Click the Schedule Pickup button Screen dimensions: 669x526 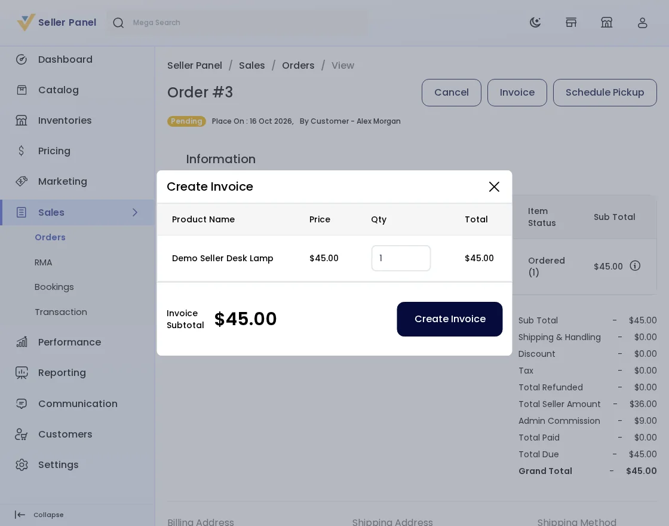605,93
